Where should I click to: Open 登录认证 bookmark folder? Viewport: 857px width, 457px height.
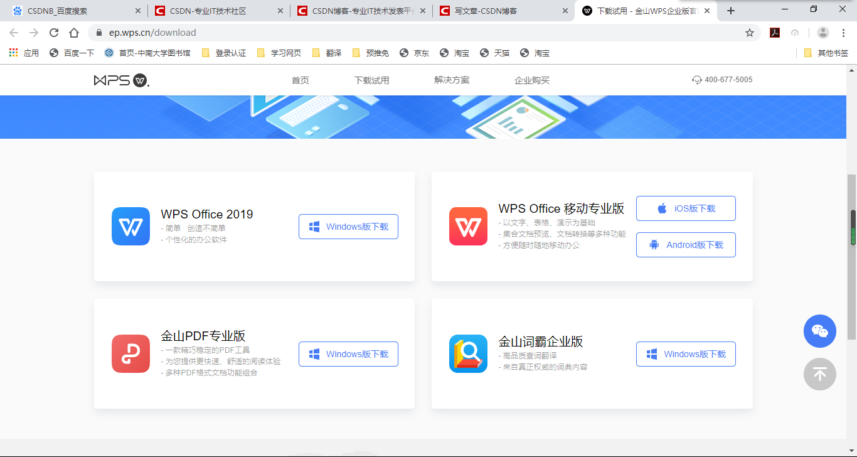tap(224, 53)
